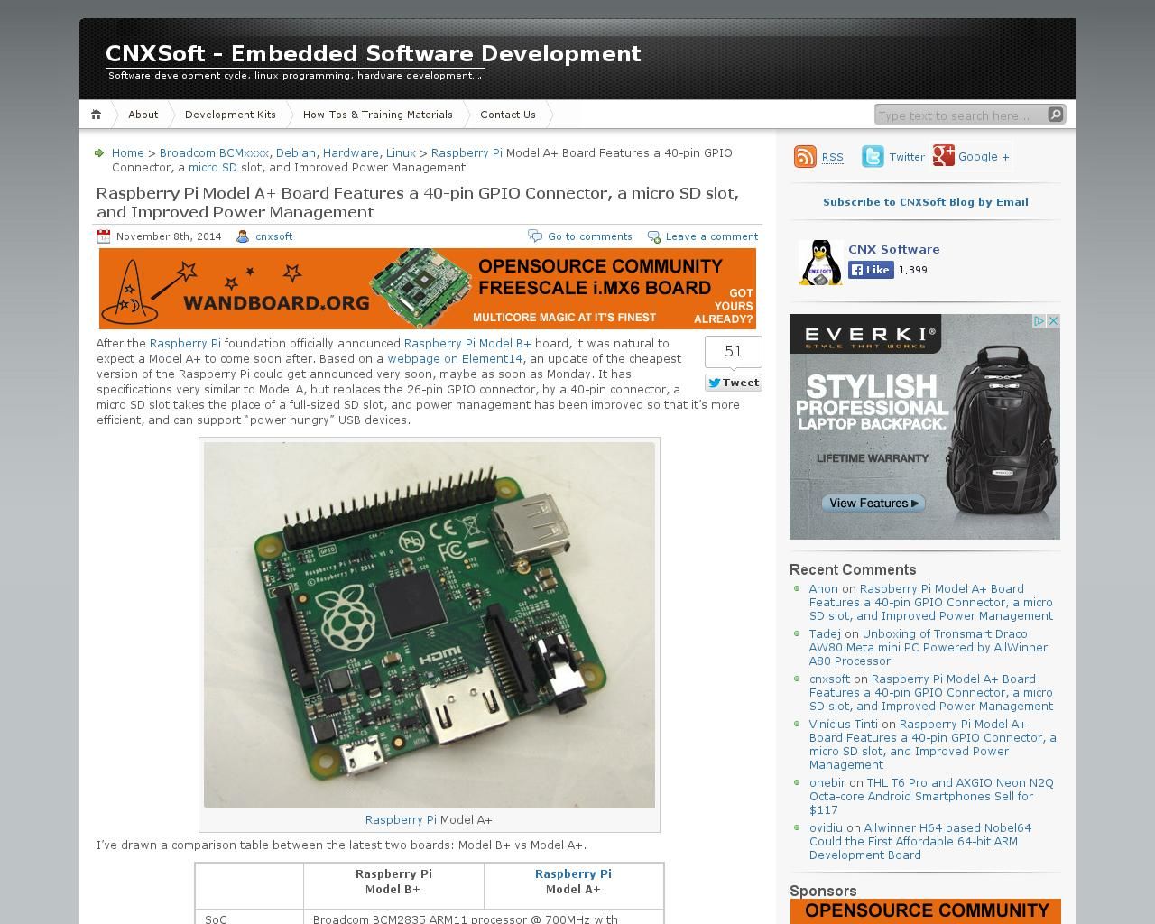
Task: Open THL T6 Pro and AXGIO Neon link
Action: point(931,797)
